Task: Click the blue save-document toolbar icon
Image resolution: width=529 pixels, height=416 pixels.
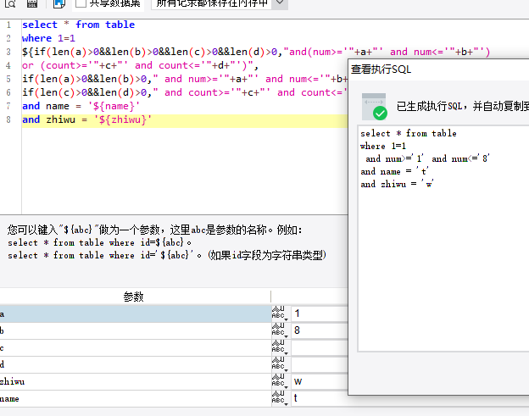Action: [58, 3]
